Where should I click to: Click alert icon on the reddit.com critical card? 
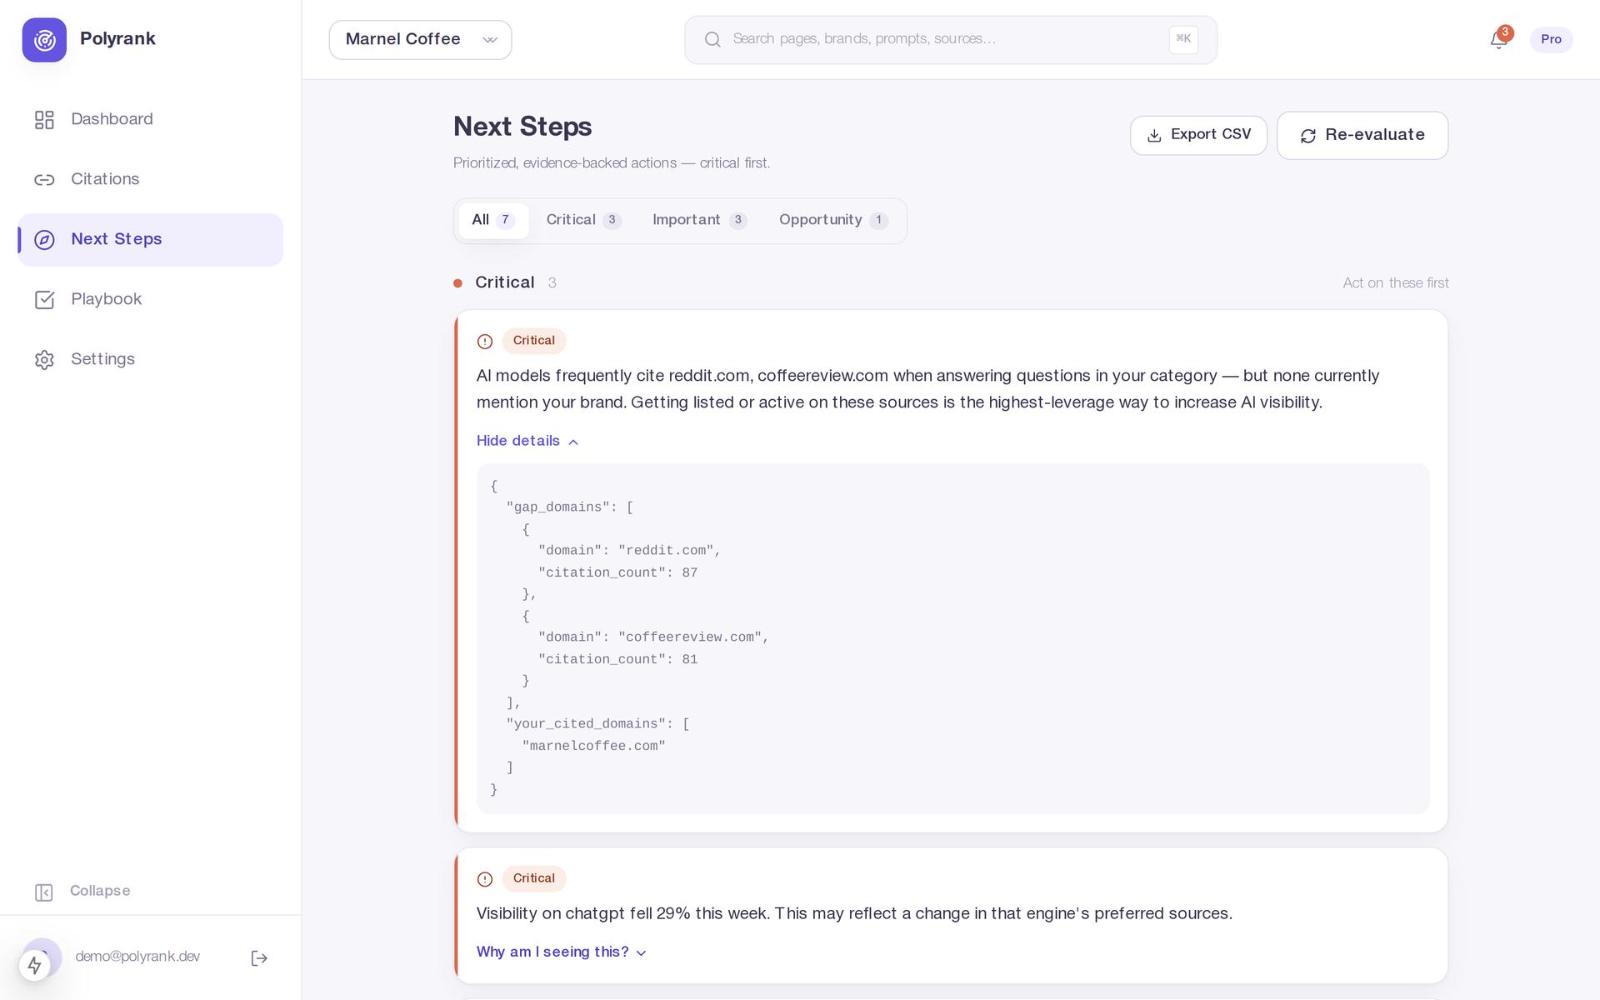[485, 342]
